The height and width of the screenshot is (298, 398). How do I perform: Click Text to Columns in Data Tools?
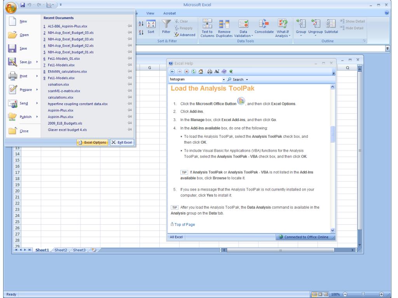click(x=207, y=28)
